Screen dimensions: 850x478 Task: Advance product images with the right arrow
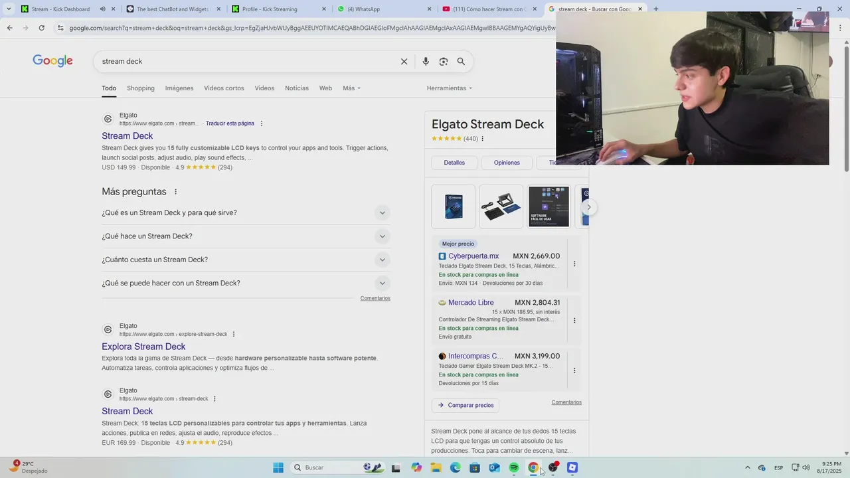pyautogui.click(x=588, y=207)
